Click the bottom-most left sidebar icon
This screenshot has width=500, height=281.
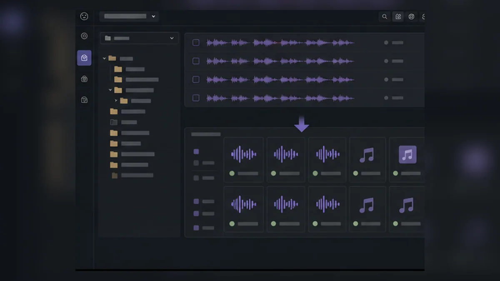(84, 100)
